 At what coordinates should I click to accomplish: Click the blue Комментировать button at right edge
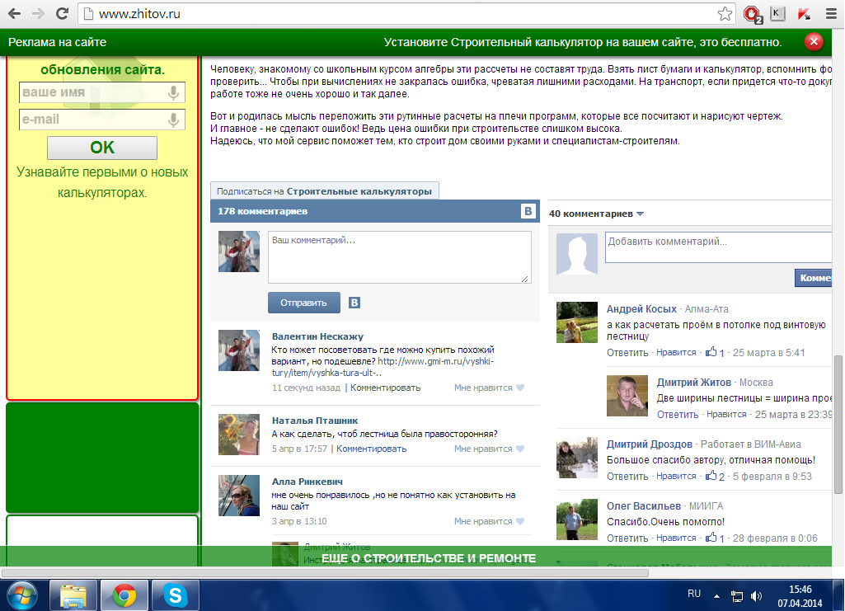[813, 278]
